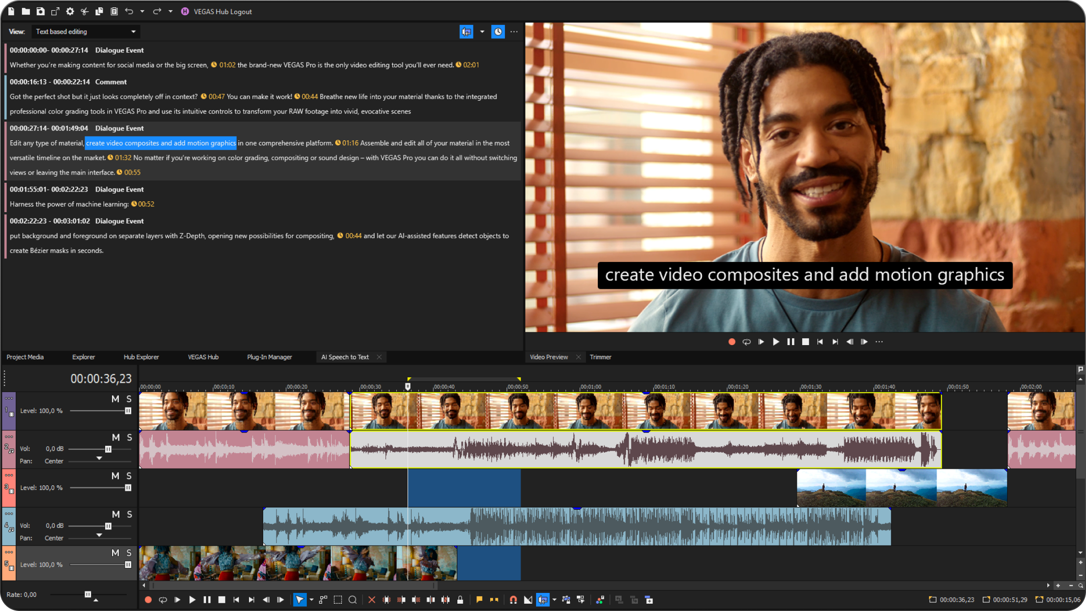Click the Plug-In Manager tab
Screen dimensions: 1086x611
(270, 357)
